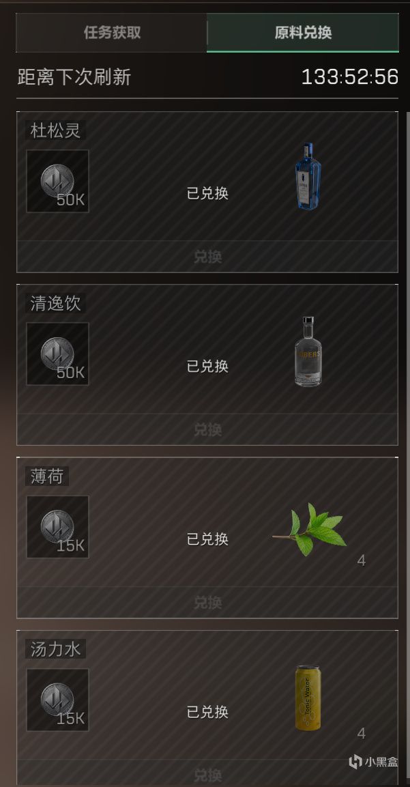
Task: Click the 杜松灵 item name label
Action: click(x=55, y=130)
